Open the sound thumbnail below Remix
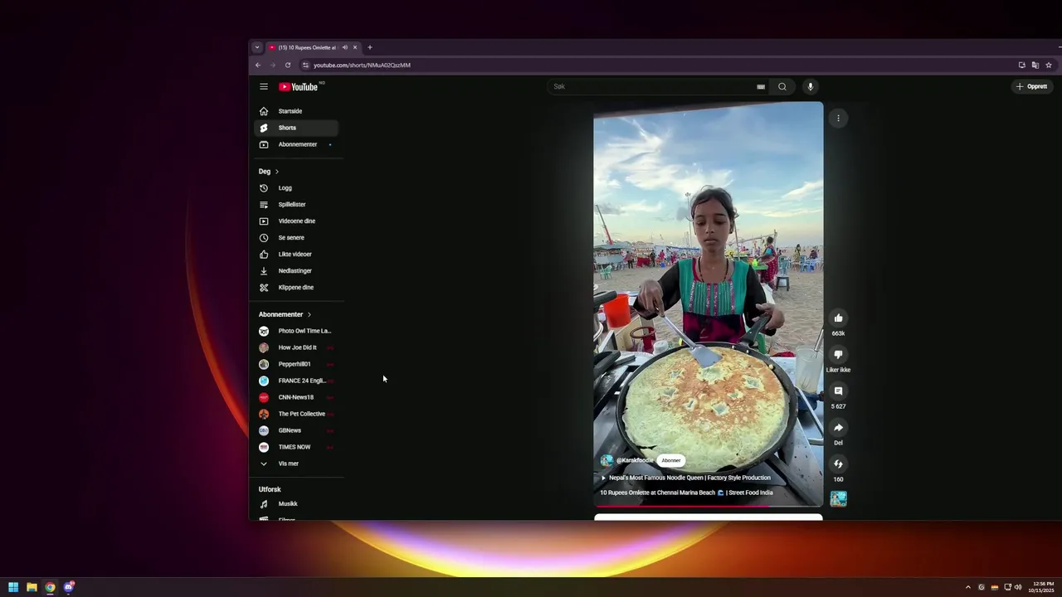 tap(838, 498)
